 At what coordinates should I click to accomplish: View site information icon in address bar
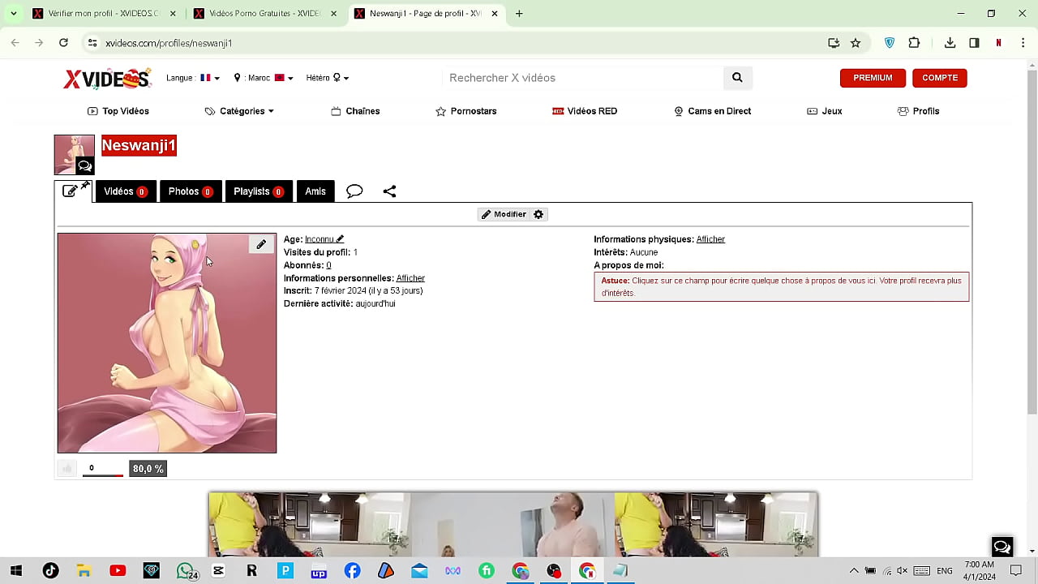92,43
